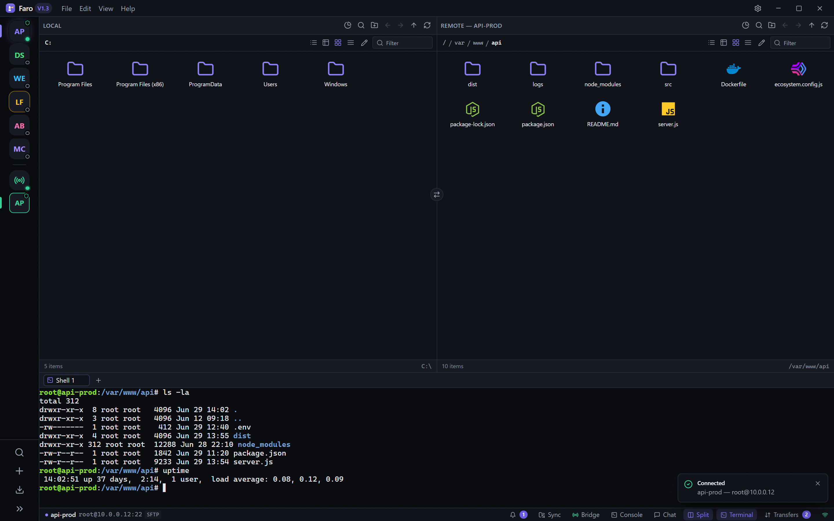Select the server.js file
The height and width of the screenshot is (521, 834).
(x=668, y=115)
